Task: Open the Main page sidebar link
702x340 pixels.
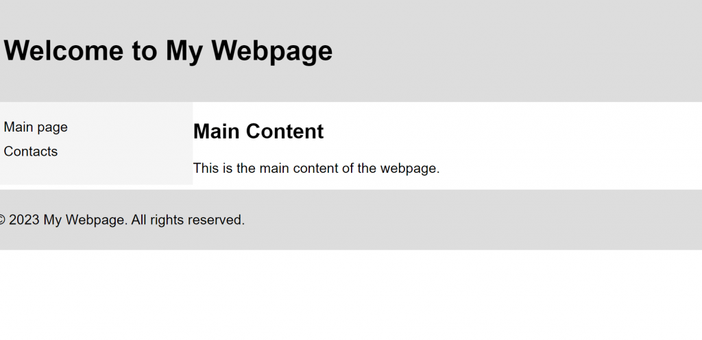Action: [36, 127]
